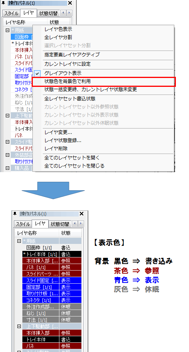Toggle 状態一括変更時、カレントレイヤ状態未変更 option

point(103,90)
